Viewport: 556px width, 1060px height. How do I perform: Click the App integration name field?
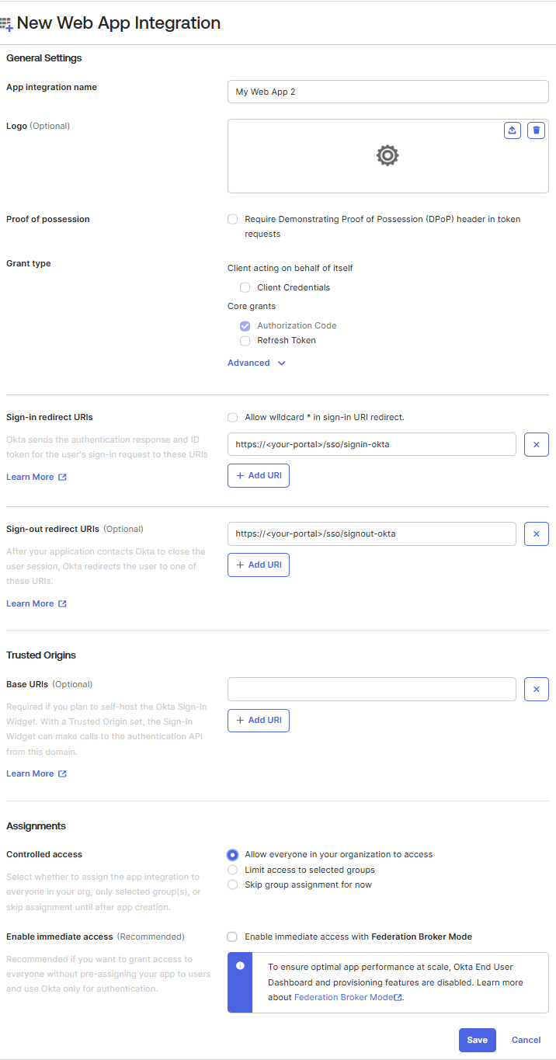coord(387,92)
